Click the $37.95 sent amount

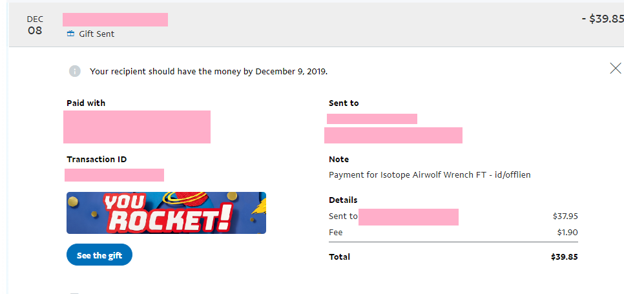[x=565, y=216]
